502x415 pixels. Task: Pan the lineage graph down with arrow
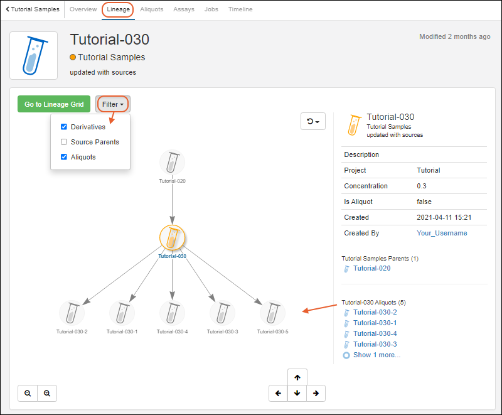point(297,394)
